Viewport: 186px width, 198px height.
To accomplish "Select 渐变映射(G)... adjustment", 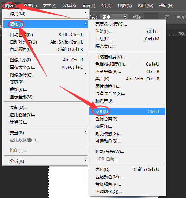I will (127, 134).
